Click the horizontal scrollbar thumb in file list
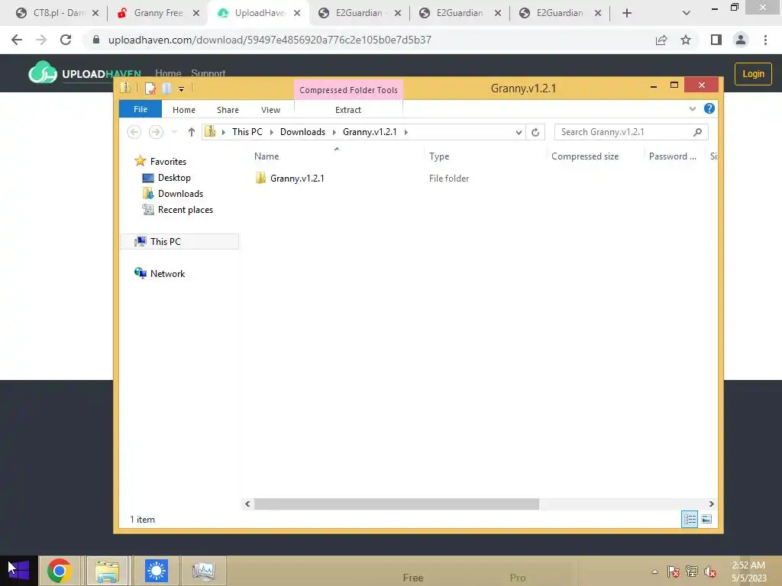Image resolution: width=782 pixels, height=586 pixels. pyautogui.click(x=396, y=504)
